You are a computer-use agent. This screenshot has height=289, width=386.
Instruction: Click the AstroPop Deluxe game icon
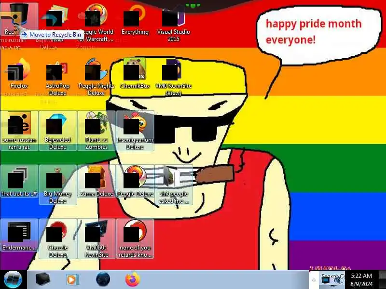point(57,78)
